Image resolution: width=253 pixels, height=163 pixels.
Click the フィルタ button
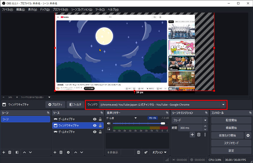[75, 105]
